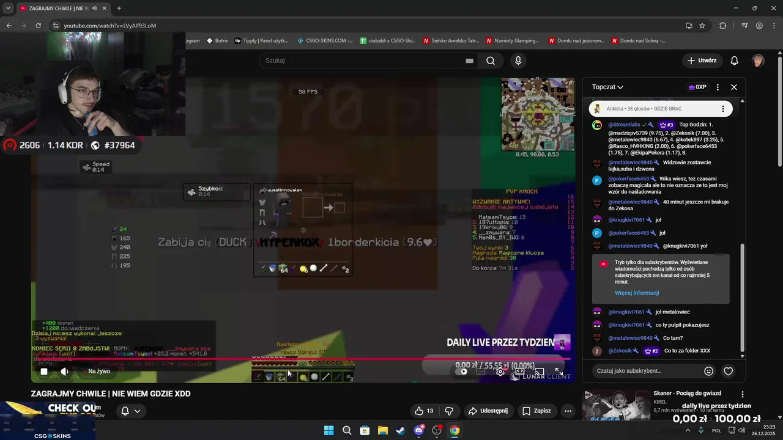Open more actions ellipsis below video
Screen dimensions: 783x440
pyautogui.click(x=568, y=411)
